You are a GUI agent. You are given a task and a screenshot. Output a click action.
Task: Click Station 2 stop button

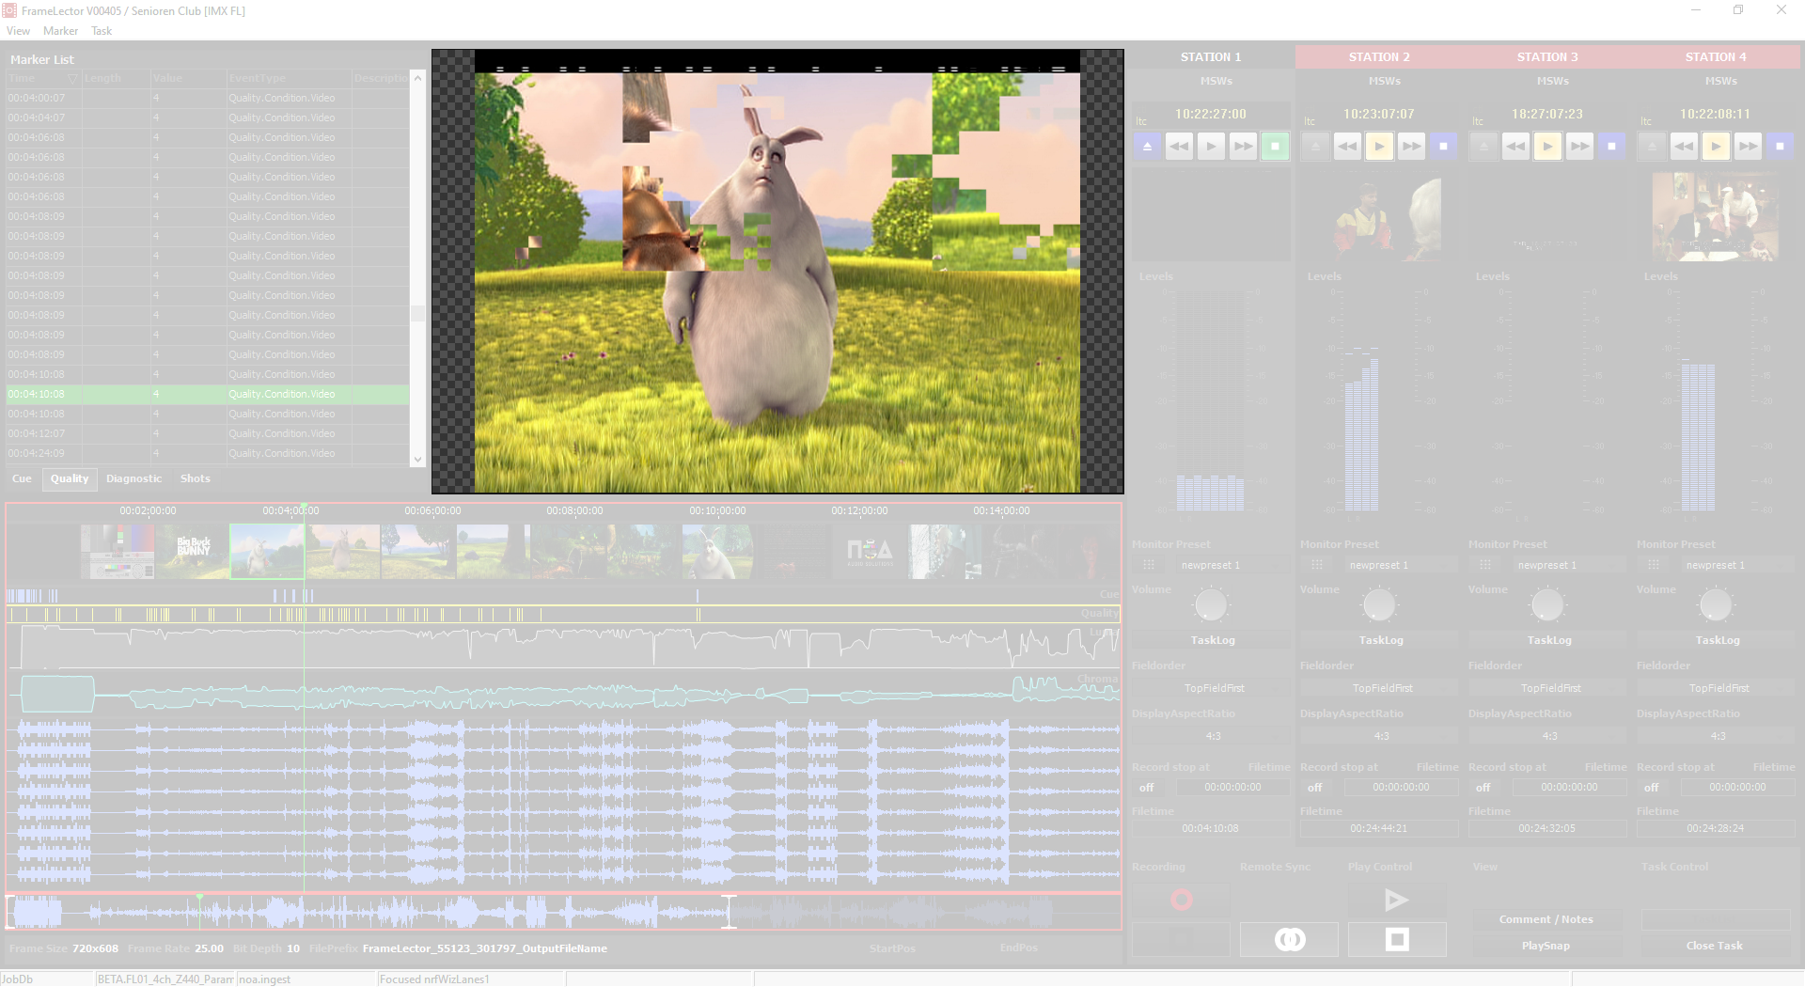click(x=1443, y=147)
